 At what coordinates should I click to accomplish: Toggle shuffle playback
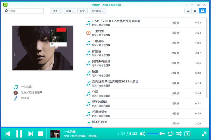click(x=178, y=134)
